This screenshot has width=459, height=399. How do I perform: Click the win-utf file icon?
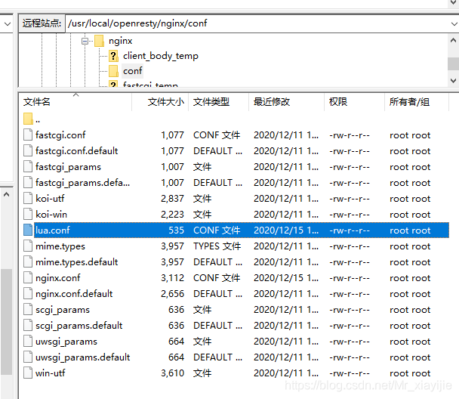(28, 373)
